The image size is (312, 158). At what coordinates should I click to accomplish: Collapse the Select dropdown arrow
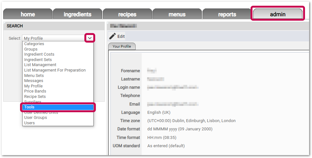(x=90, y=38)
